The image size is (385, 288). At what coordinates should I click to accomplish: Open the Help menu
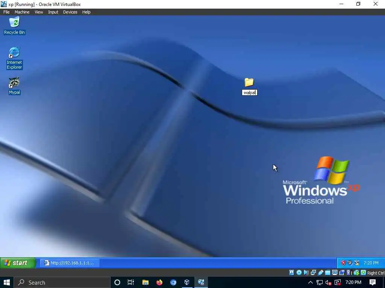point(86,12)
